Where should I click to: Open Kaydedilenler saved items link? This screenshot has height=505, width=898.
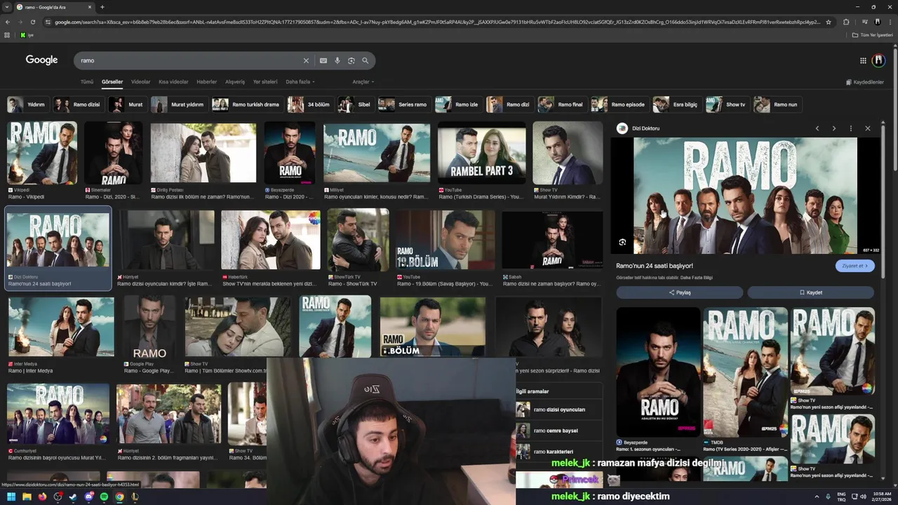click(864, 82)
